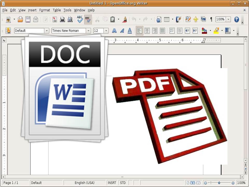Open the Window menu
Image resolution: width=249 pixels, height=187 pixels.
coord(80,10)
